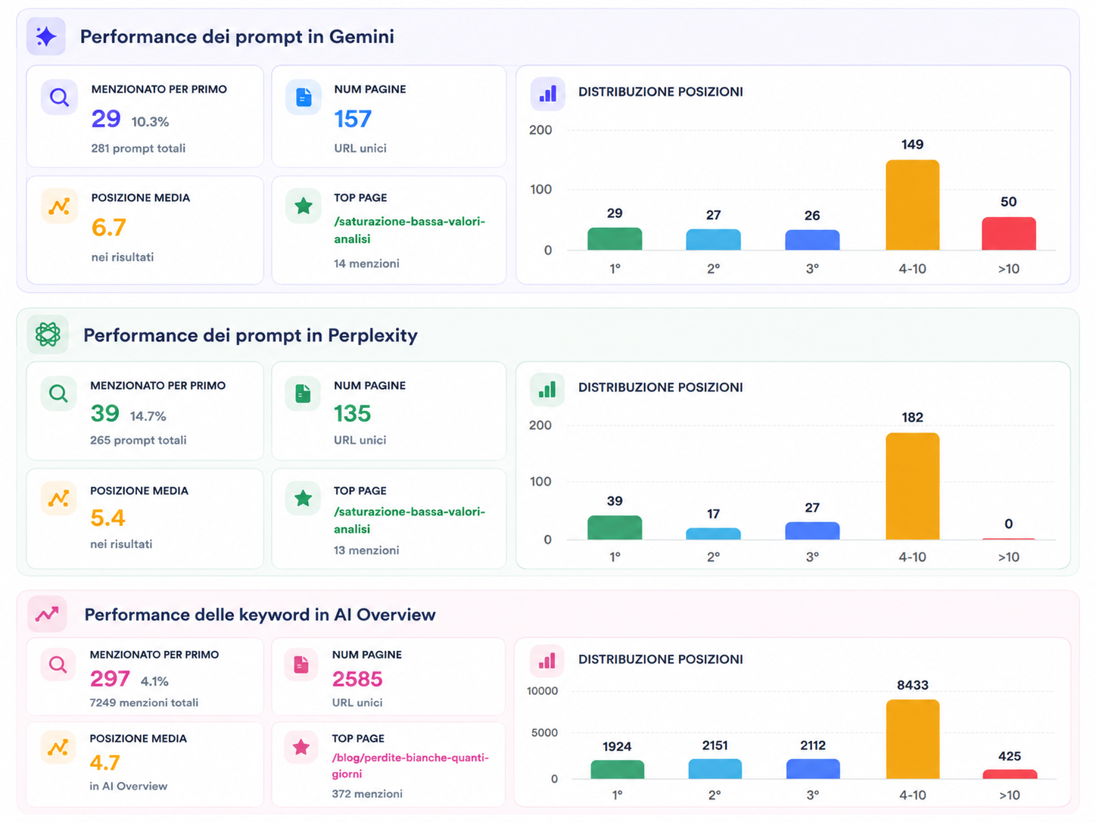Click the "7249 menzioni totali" text

[x=144, y=702]
